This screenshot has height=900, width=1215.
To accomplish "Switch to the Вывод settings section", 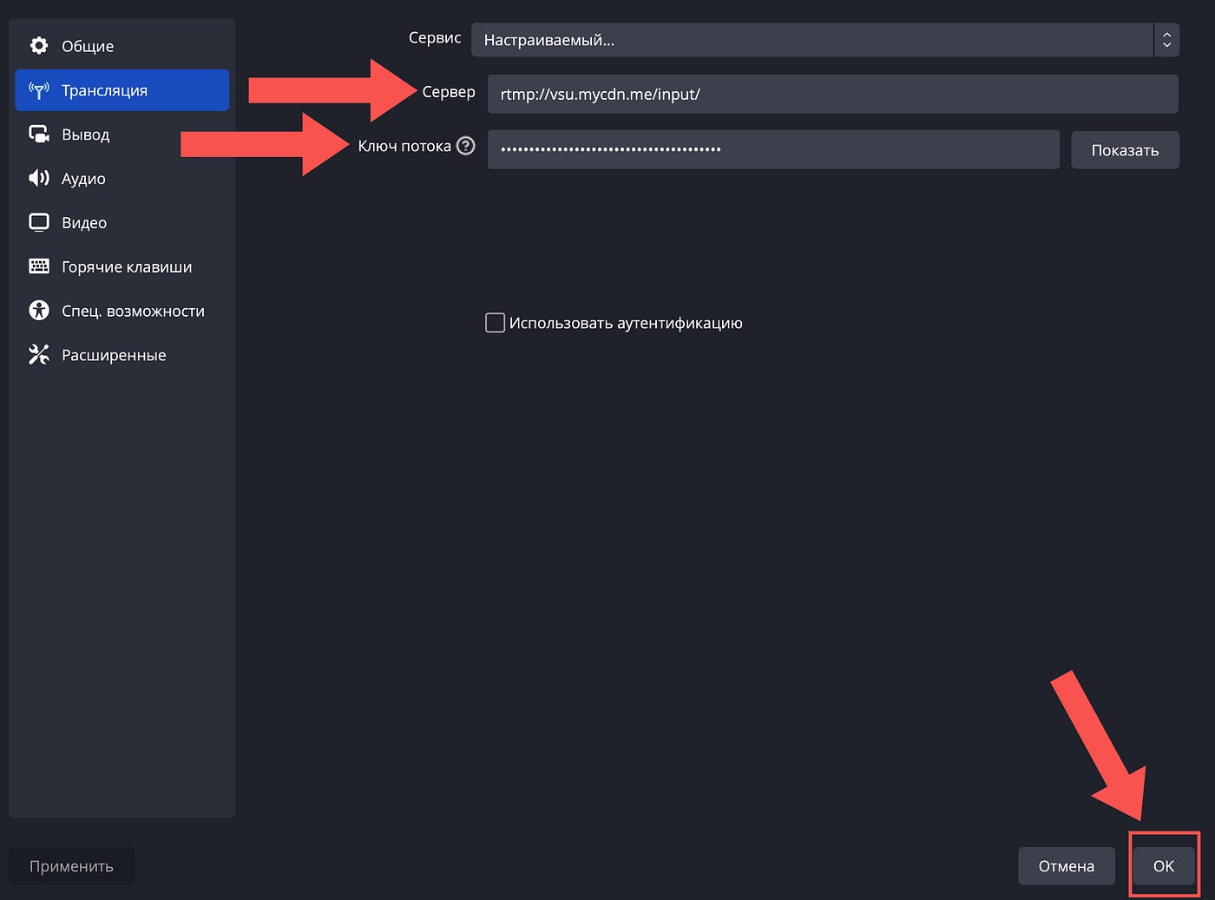I will 122,135.
